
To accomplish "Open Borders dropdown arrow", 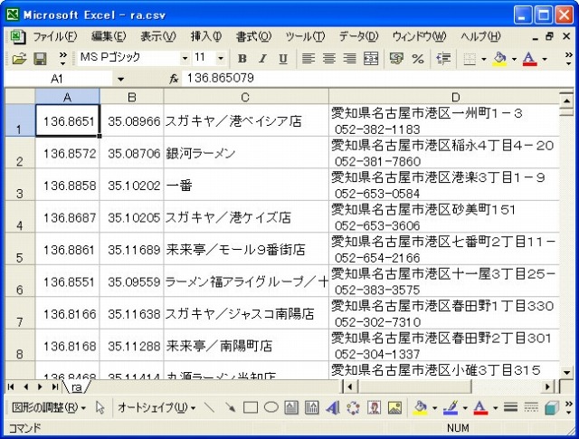I will click(483, 59).
